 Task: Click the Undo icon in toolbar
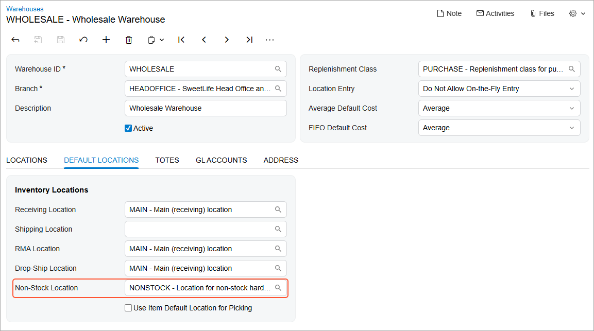[83, 40]
